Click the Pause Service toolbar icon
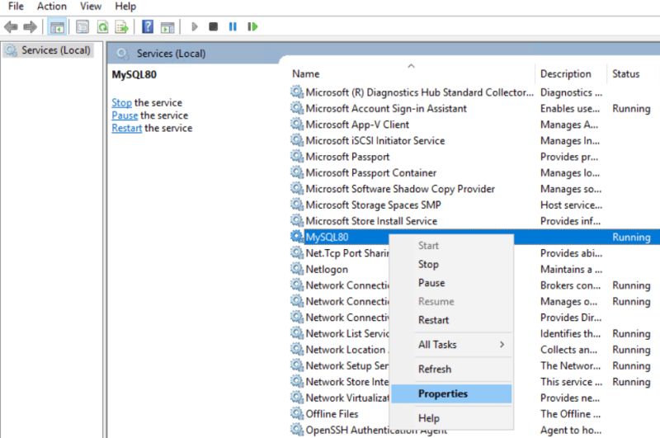Viewport: 660px width, 438px height. tap(233, 26)
